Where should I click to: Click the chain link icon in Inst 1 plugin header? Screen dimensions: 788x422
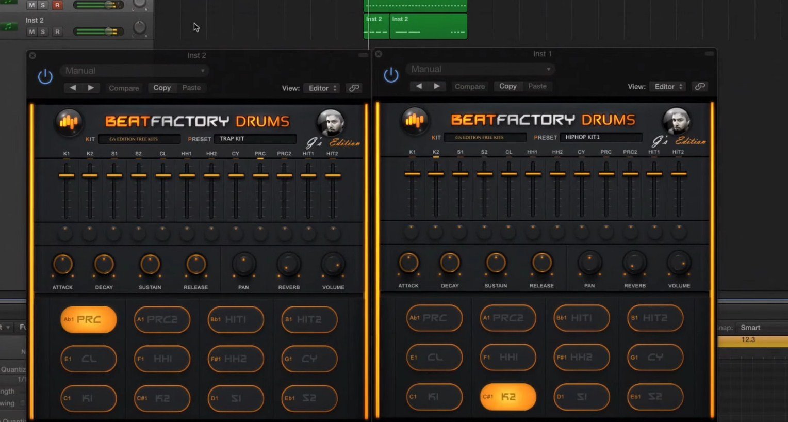click(x=700, y=87)
